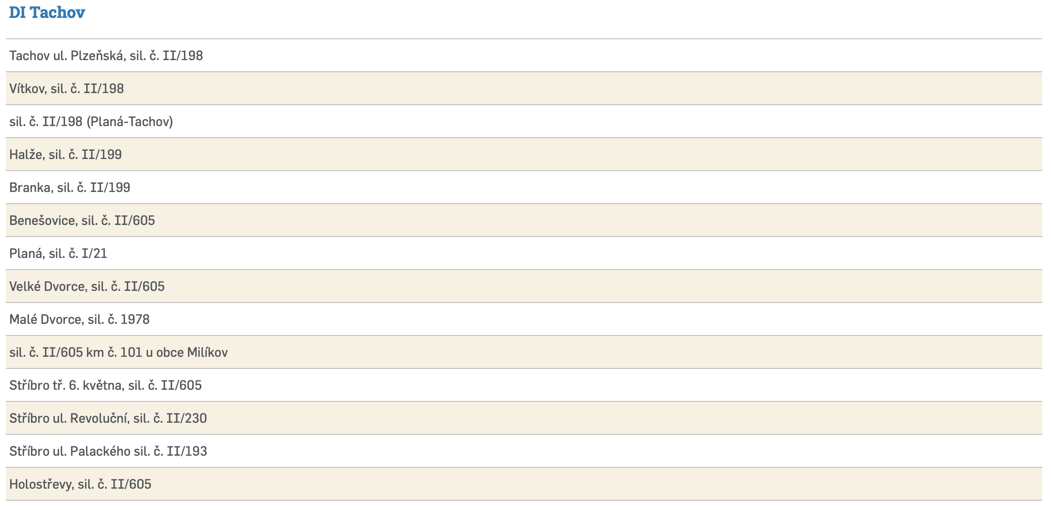Select the Tachov ul. Plzeňská row
This screenshot has height=510, width=1051.
[x=106, y=56]
